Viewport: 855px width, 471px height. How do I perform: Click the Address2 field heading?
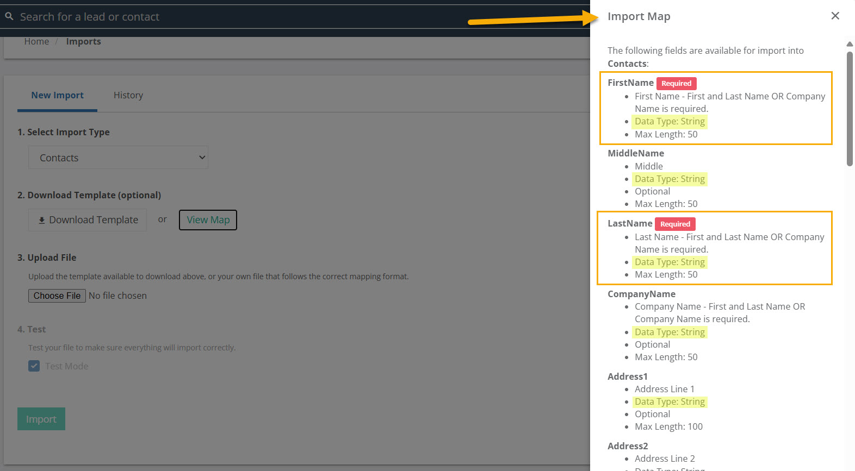click(628, 446)
